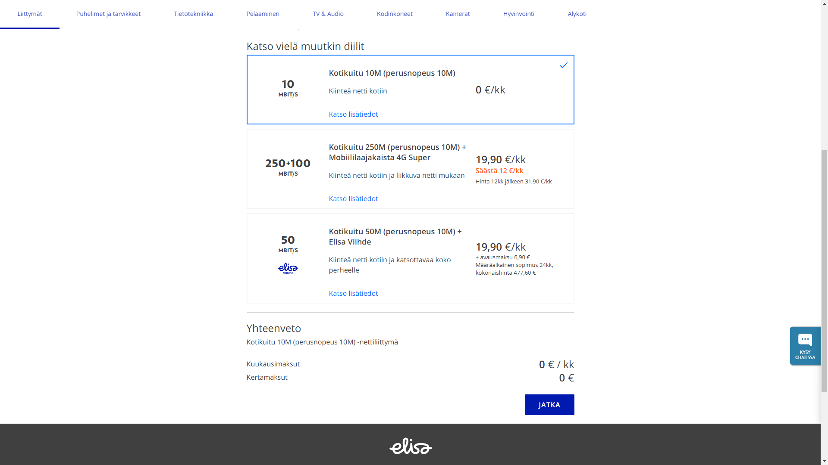828x465 pixels.
Task: Click the 'Kuukausimaksut' summary label
Action: pos(273,364)
